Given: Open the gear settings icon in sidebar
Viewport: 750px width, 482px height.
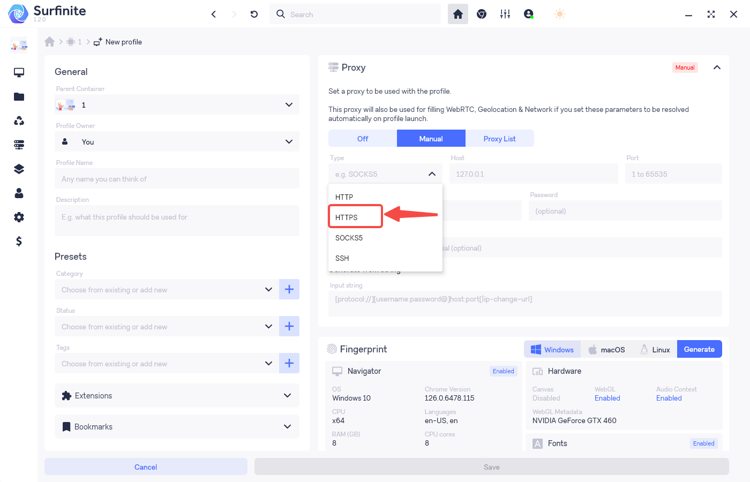Looking at the screenshot, I should 19,217.
